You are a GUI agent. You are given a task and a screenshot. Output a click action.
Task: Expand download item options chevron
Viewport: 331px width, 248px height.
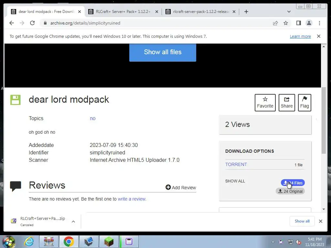click(73, 222)
